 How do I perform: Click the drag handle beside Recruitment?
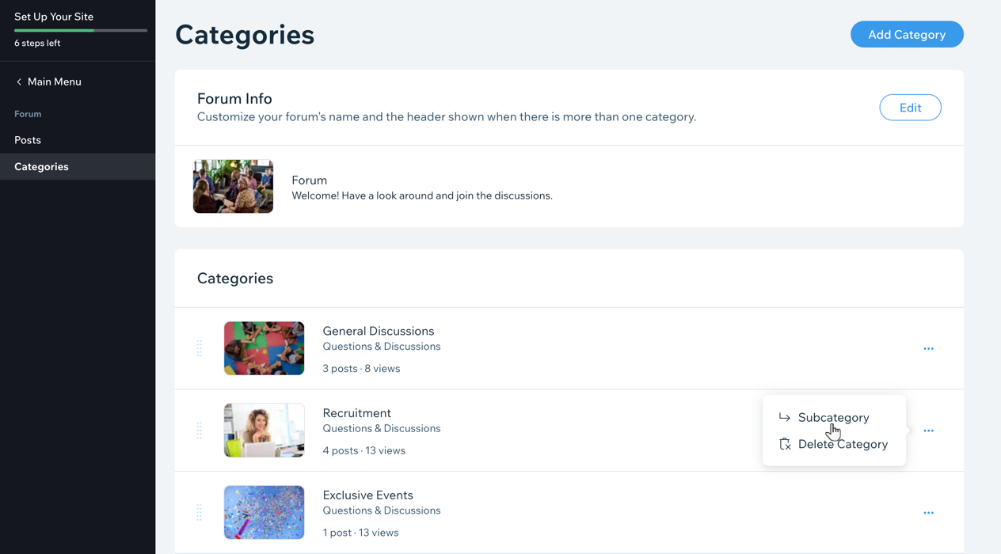[x=199, y=431]
